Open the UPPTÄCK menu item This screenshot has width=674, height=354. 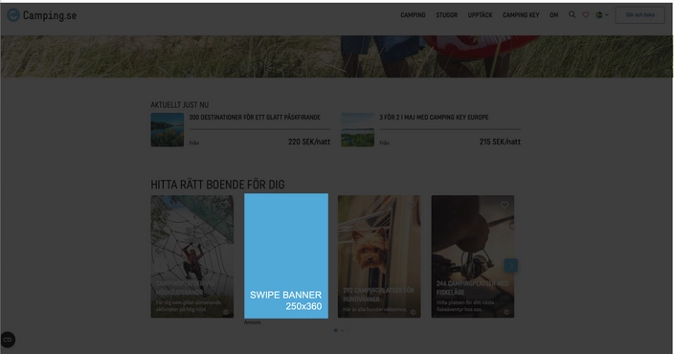(481, 15)
